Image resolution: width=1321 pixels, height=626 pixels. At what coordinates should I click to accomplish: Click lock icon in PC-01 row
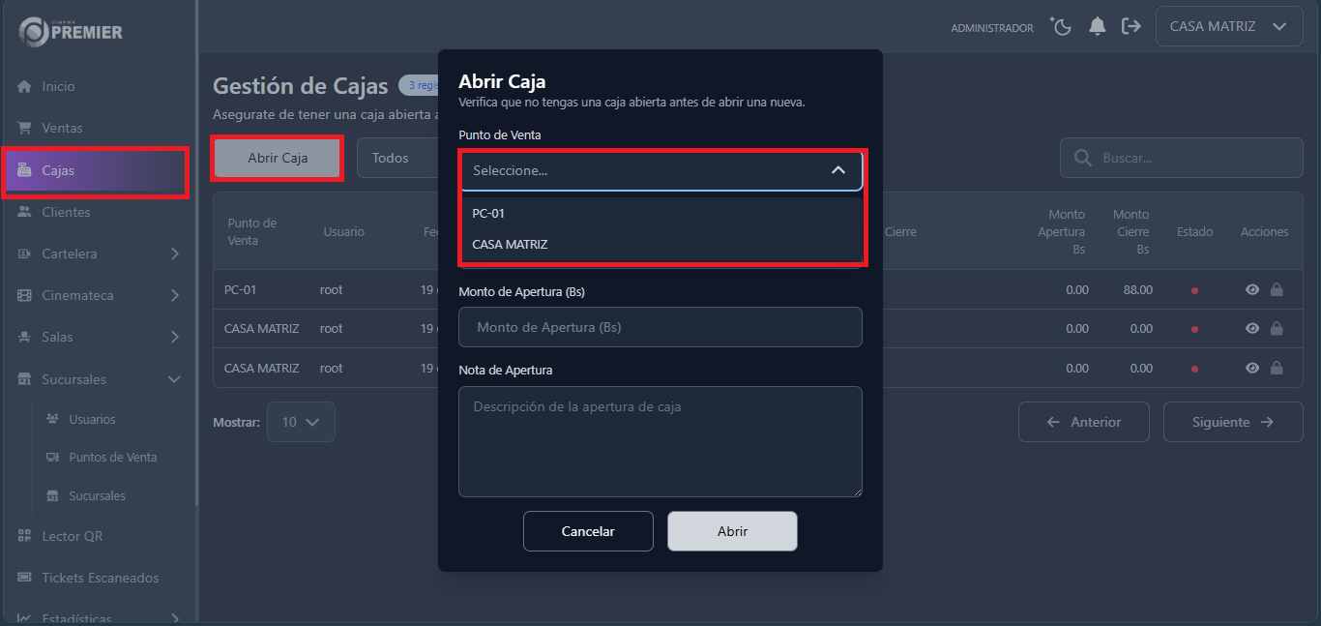pyautogui.click(x=1277, y=290)
